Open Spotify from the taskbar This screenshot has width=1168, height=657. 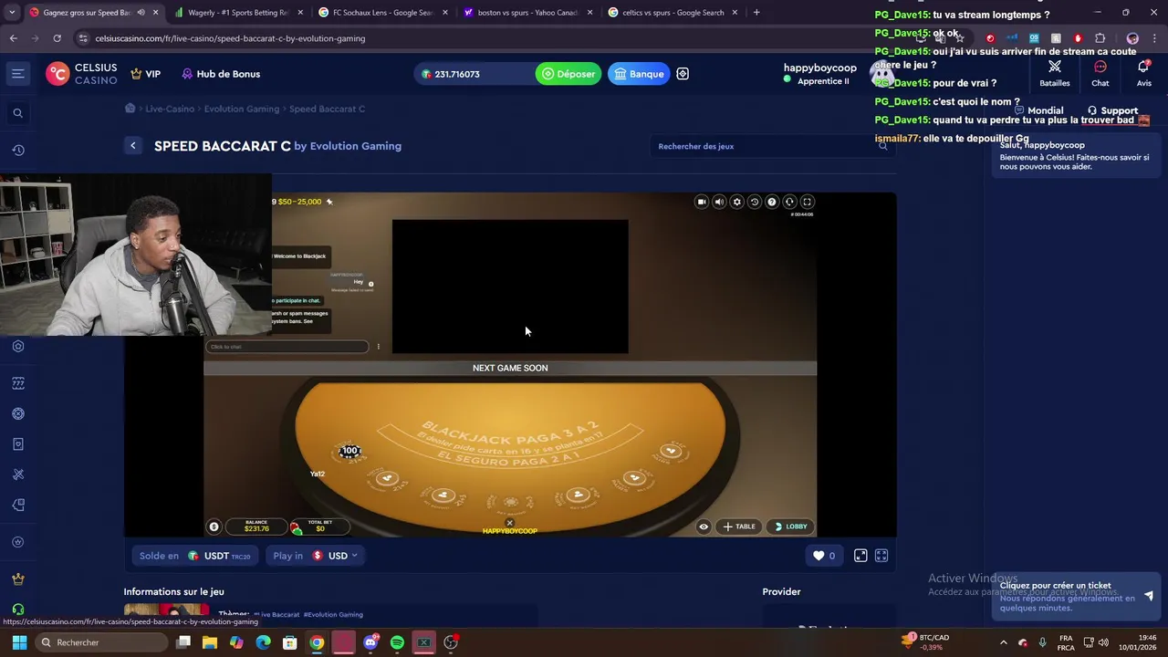point(397,642)
